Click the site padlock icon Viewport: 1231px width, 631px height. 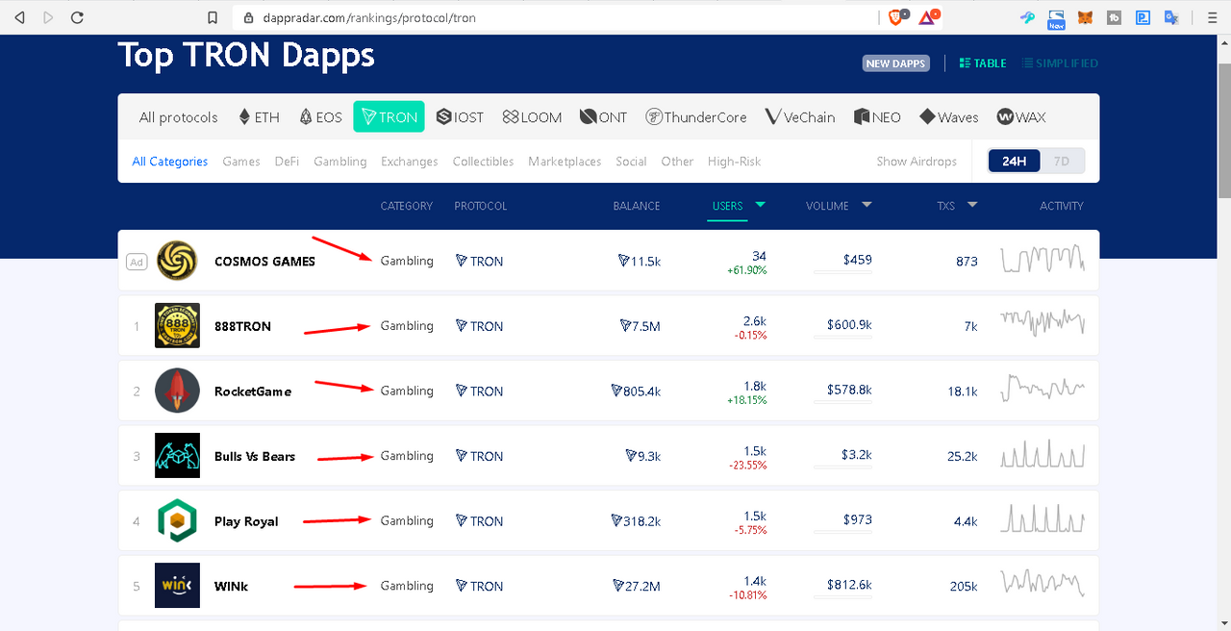click(x=248, y=17)
